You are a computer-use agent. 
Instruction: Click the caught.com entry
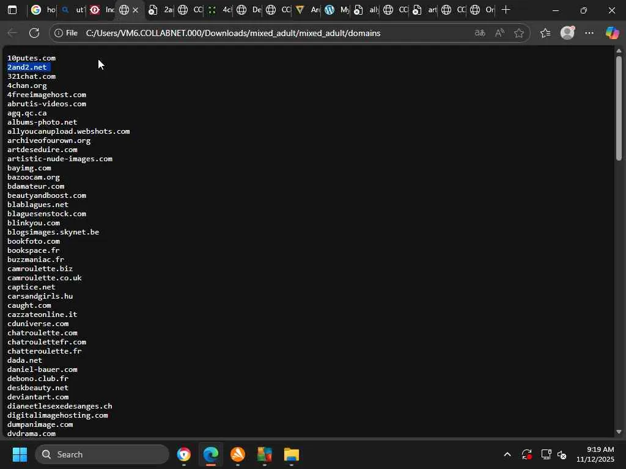tap(29, 305)
